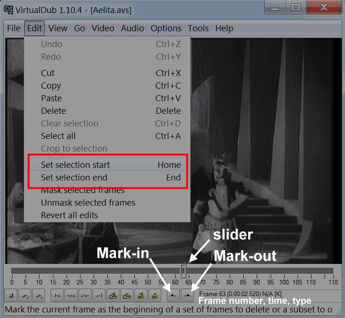Go to previous keyframe (yellow key icon)
The width and height of the screenshot is (345, 318).
tap(113, 295)
